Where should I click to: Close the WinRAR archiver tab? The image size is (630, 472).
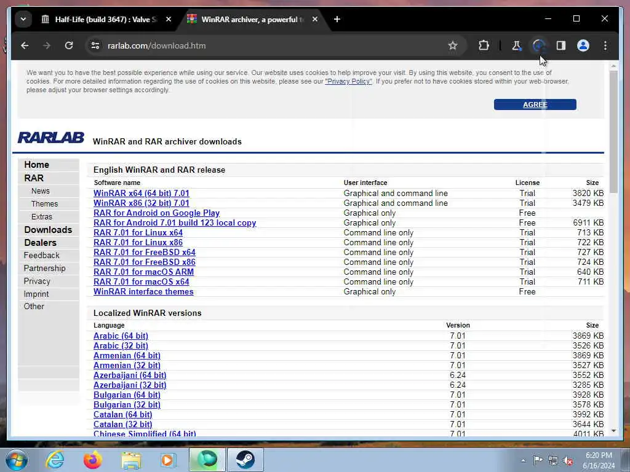tap(315, 19)
